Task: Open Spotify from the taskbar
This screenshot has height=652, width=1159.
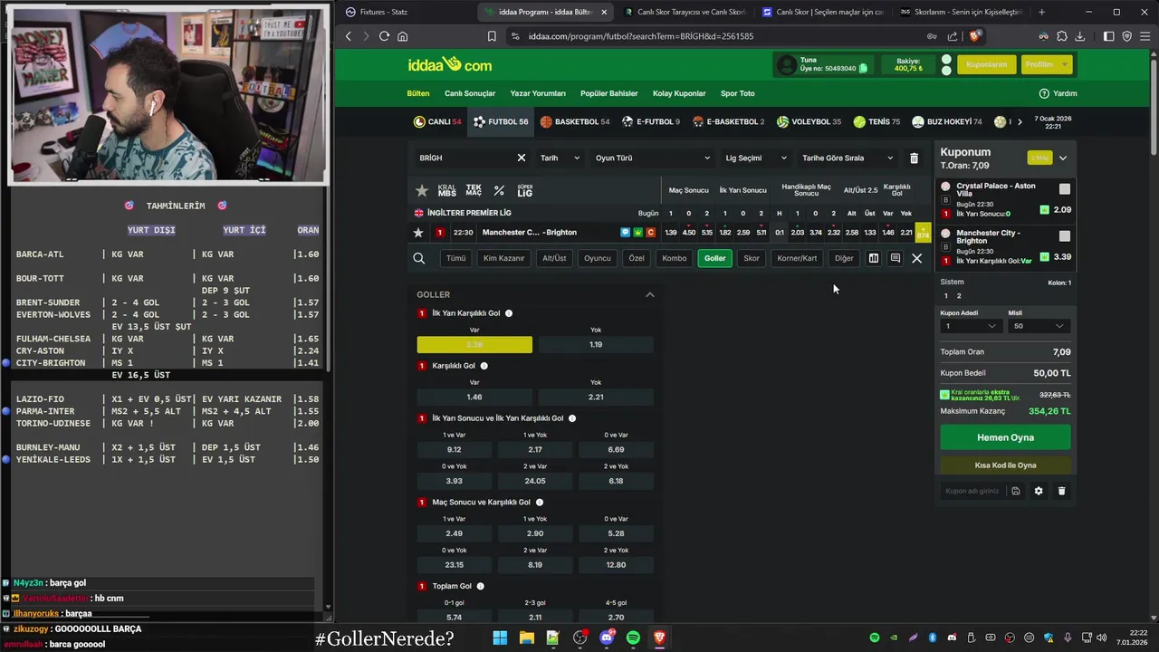Action: click(x=633, y=638)
